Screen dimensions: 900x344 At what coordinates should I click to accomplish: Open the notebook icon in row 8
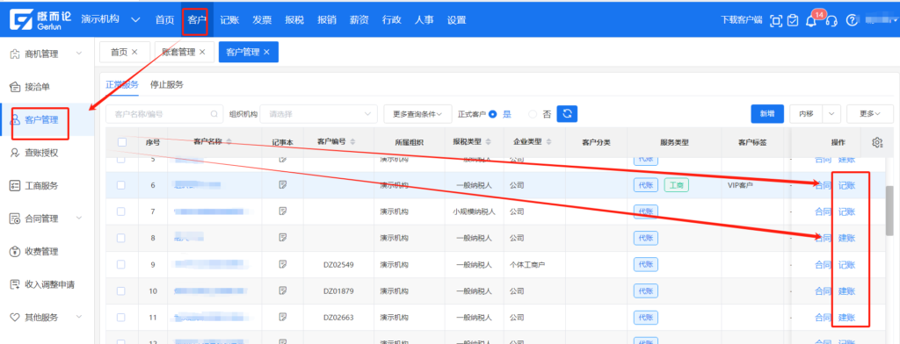click(282, 237)
